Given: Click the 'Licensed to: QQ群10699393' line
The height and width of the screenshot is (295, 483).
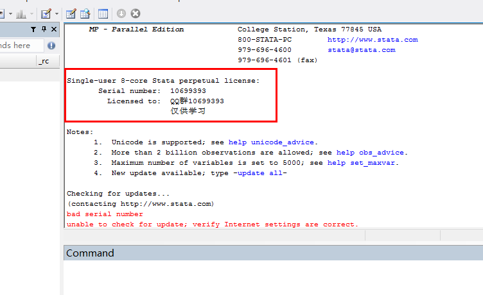Looking at the screenshot, I should (166, 101).
